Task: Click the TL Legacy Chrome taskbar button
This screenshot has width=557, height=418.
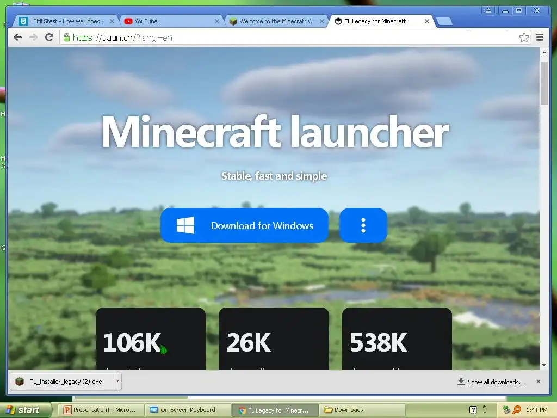Action: pos(275,410)
